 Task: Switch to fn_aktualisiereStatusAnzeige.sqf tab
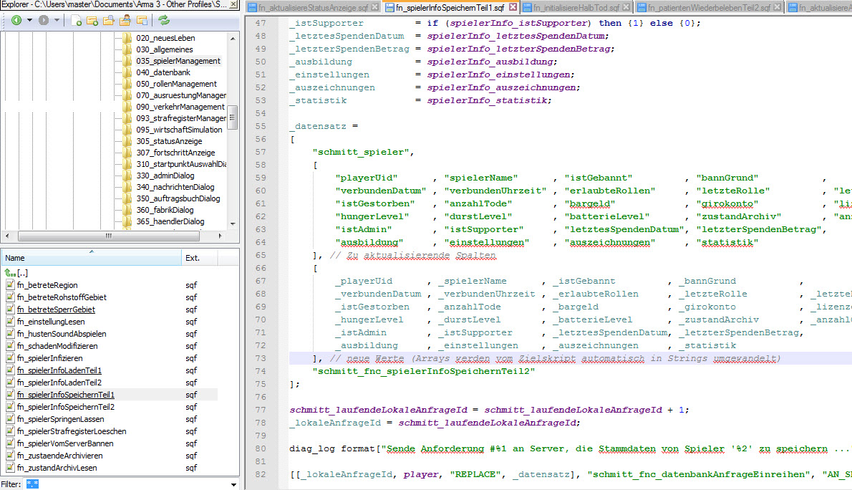pyautogui.click(x=314, y=8)
